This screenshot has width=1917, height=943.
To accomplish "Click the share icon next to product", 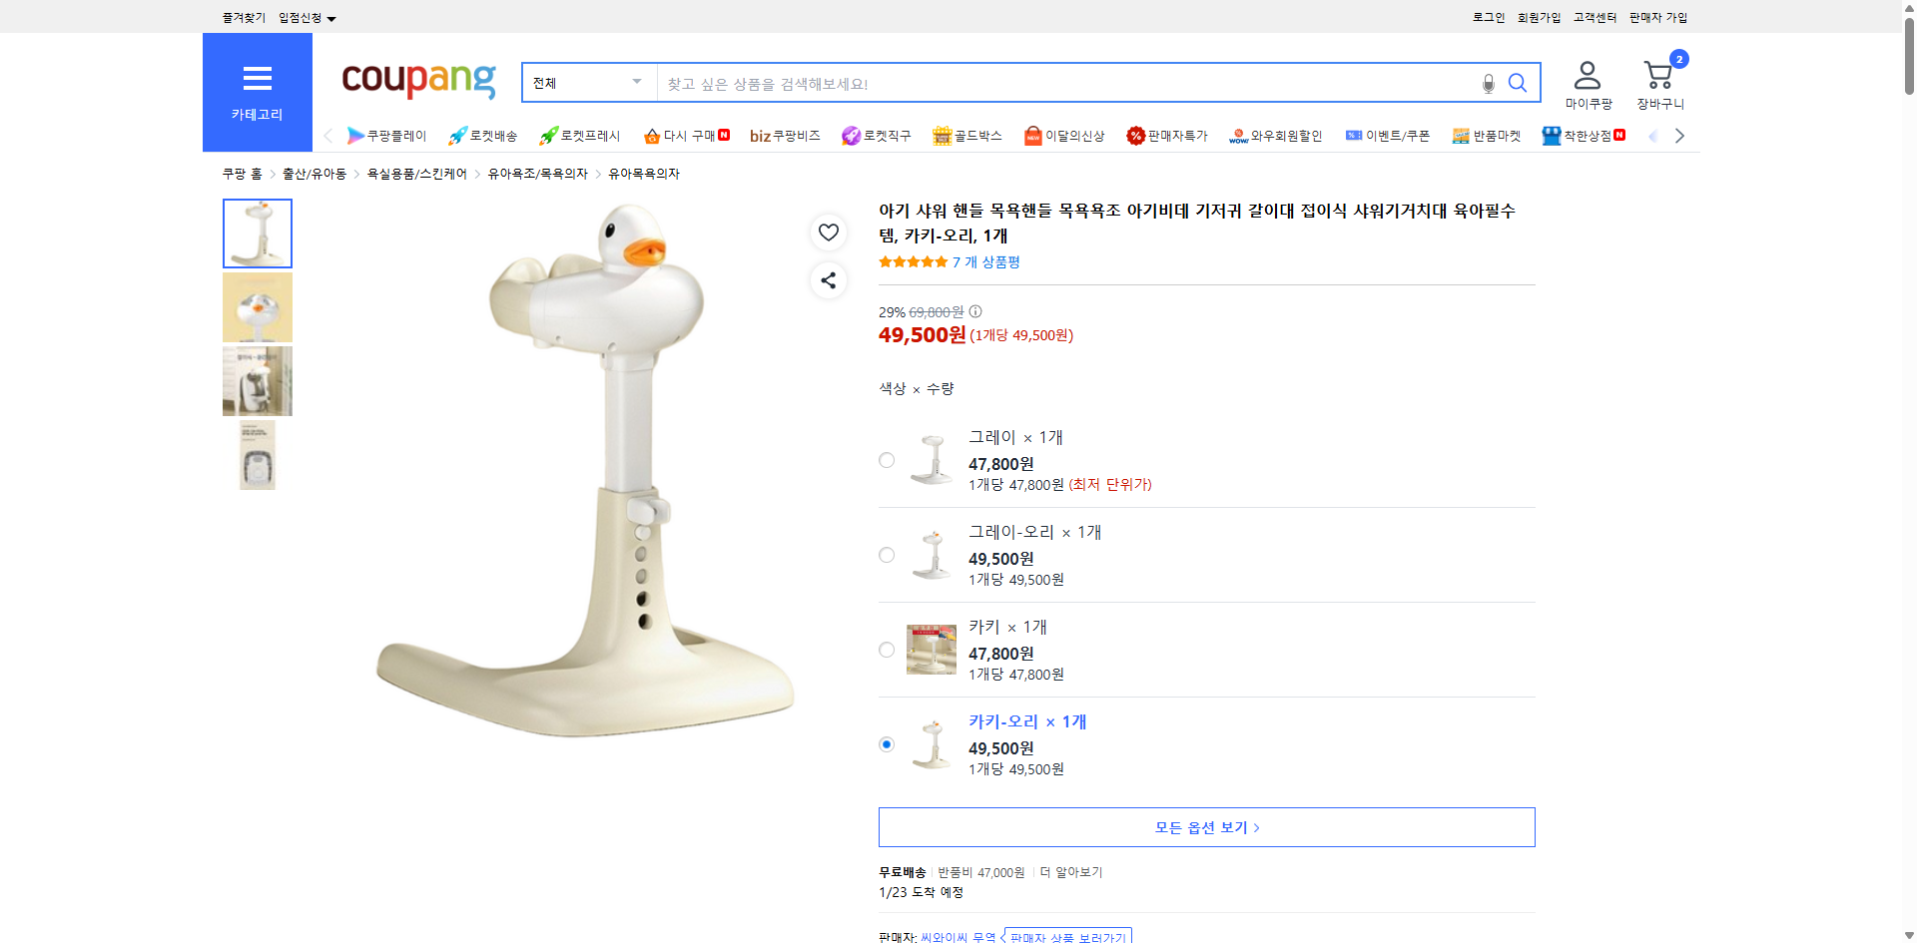I will pos(828,280).
